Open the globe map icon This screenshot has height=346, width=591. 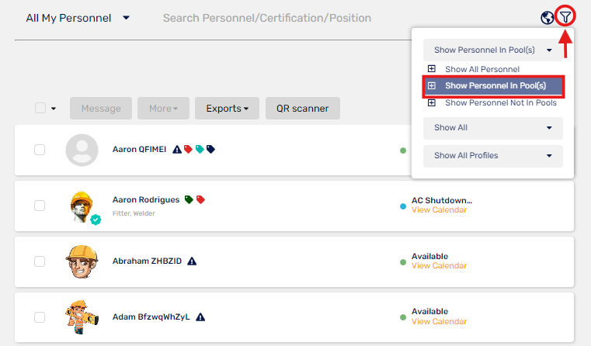point(547,17)
